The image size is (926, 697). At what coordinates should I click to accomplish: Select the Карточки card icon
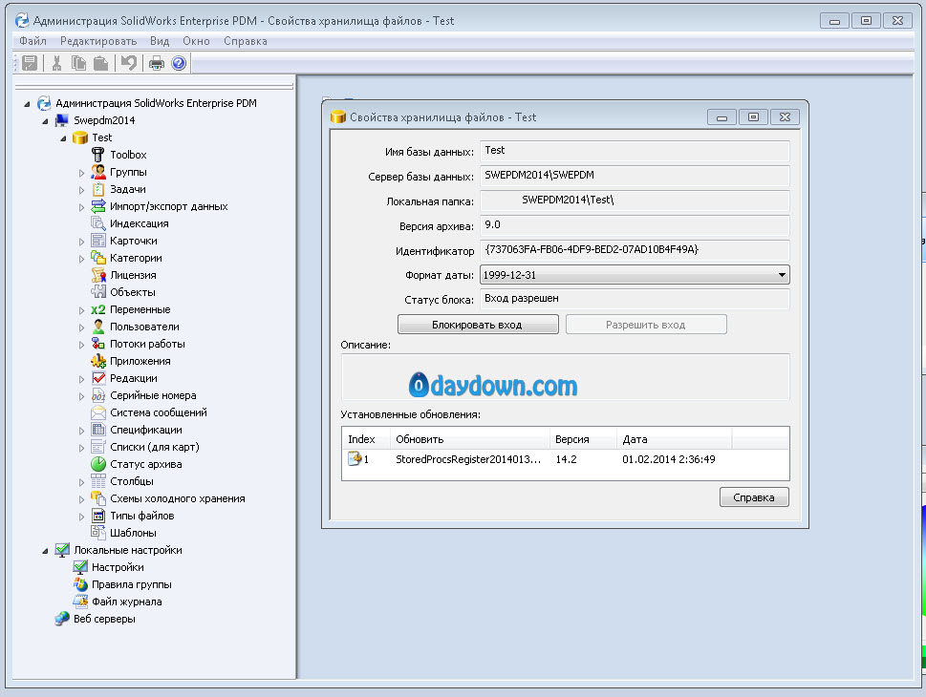coord(98,241)
